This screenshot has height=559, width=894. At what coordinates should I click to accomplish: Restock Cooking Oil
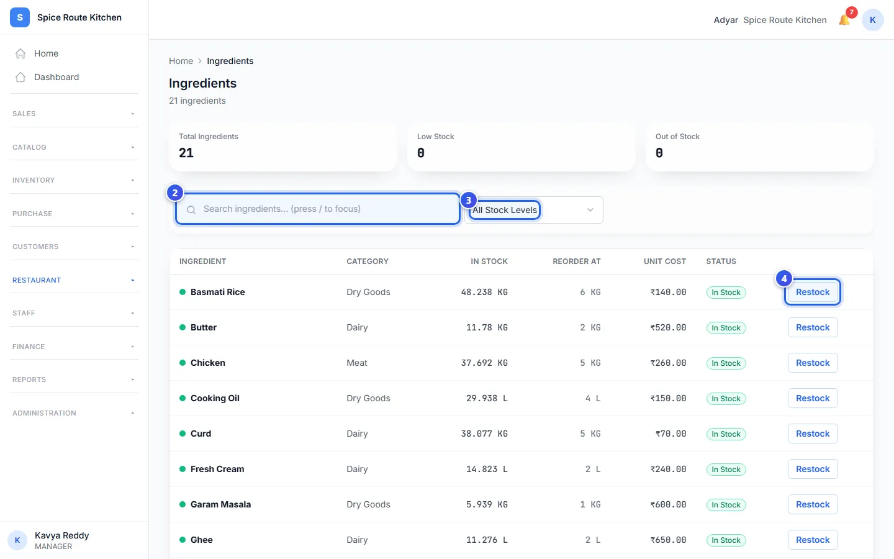coord(813,398)
